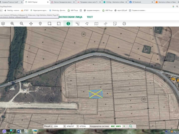
Task: Select the zoom out tool
Action: [x=21, y=24]
